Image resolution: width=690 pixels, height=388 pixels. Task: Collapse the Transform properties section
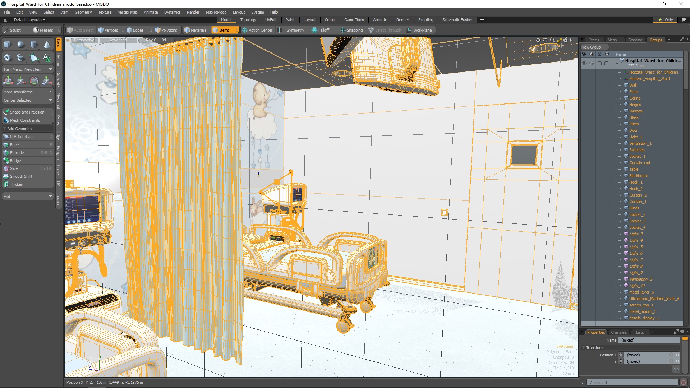583,348
